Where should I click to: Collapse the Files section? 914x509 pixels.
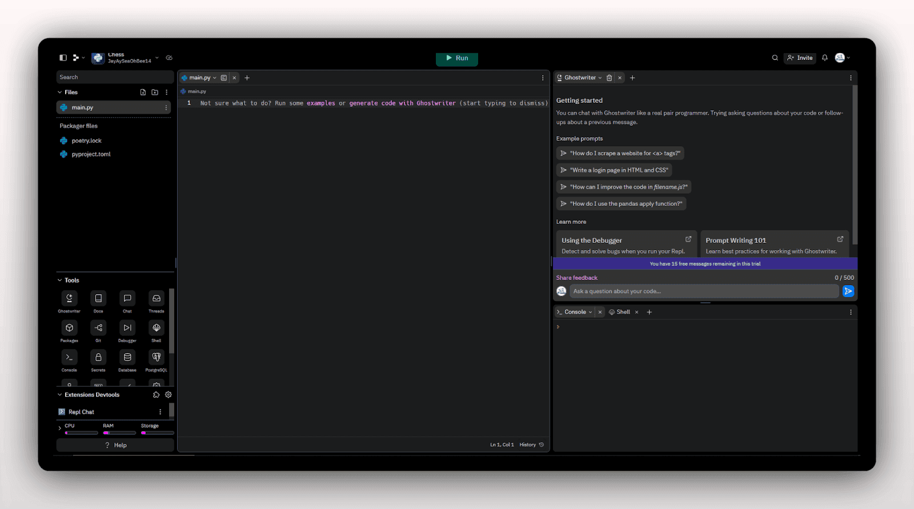pyautogui.click(x=60, y=92)
